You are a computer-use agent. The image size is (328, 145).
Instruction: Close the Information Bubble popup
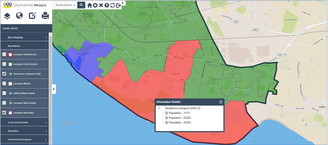(221, 102)
